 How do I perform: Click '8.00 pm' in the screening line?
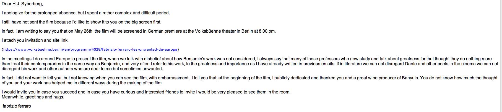click(x=267, y=31)
